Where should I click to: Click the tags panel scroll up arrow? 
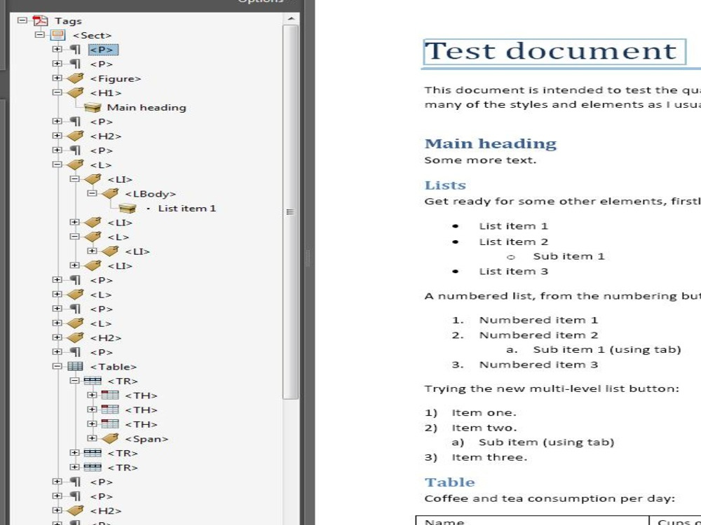click(x=291, y=19)
